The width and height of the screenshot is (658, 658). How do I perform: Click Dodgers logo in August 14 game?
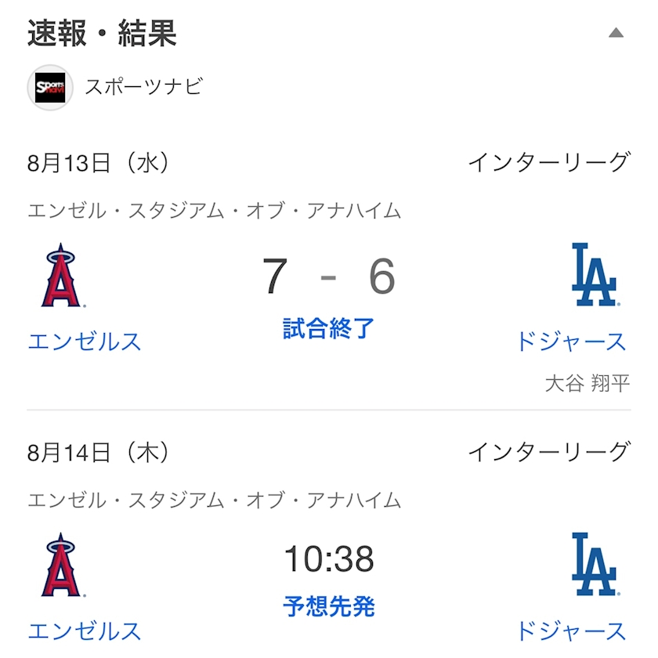click(x=594, y=565)
